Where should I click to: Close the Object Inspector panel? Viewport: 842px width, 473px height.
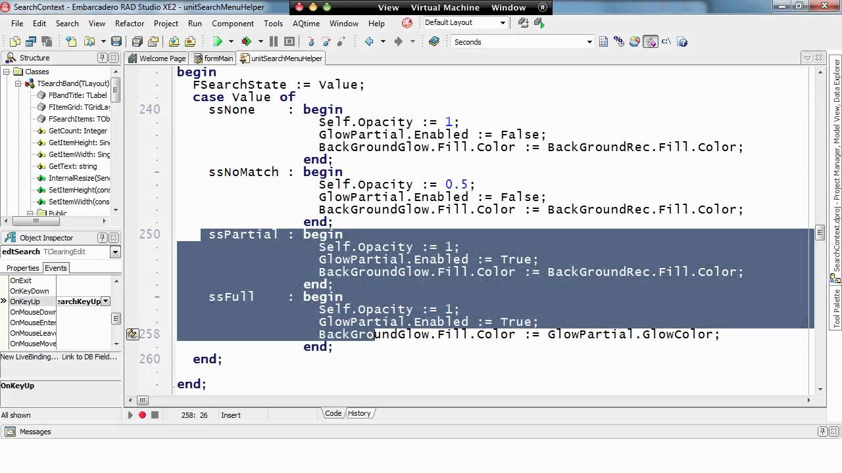click(x=114, y=238)
